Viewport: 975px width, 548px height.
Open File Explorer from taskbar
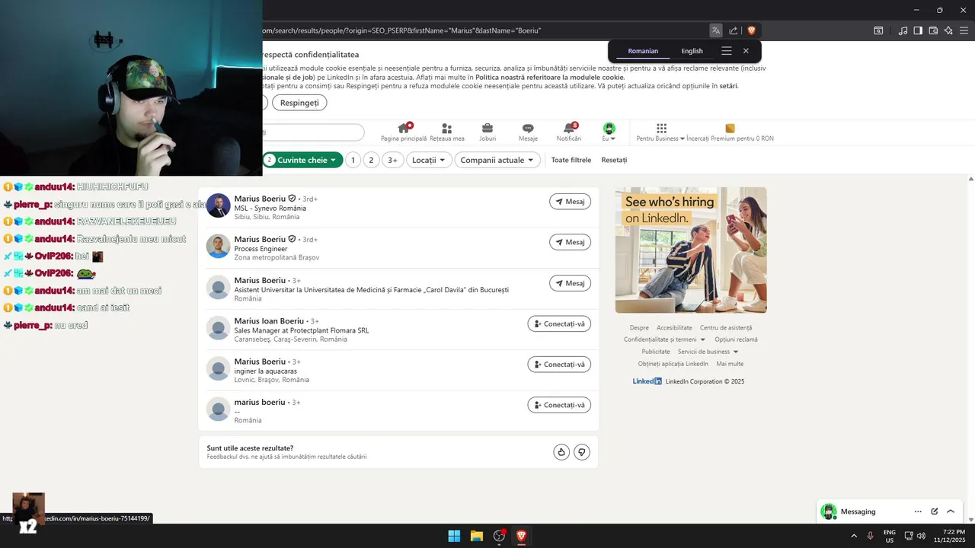(x=476, y=536)
